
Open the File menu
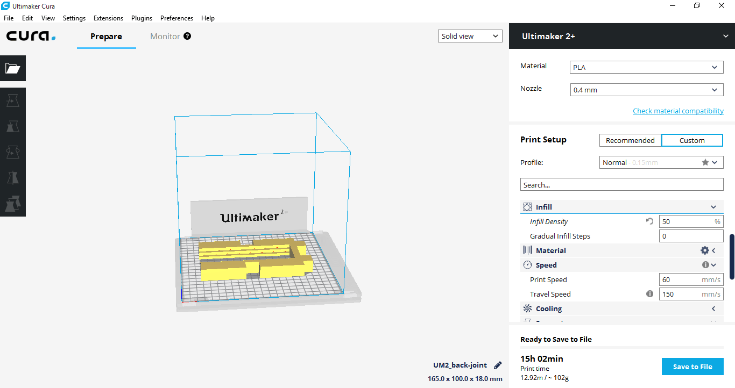pyautogui.click(x=9, y=18)
